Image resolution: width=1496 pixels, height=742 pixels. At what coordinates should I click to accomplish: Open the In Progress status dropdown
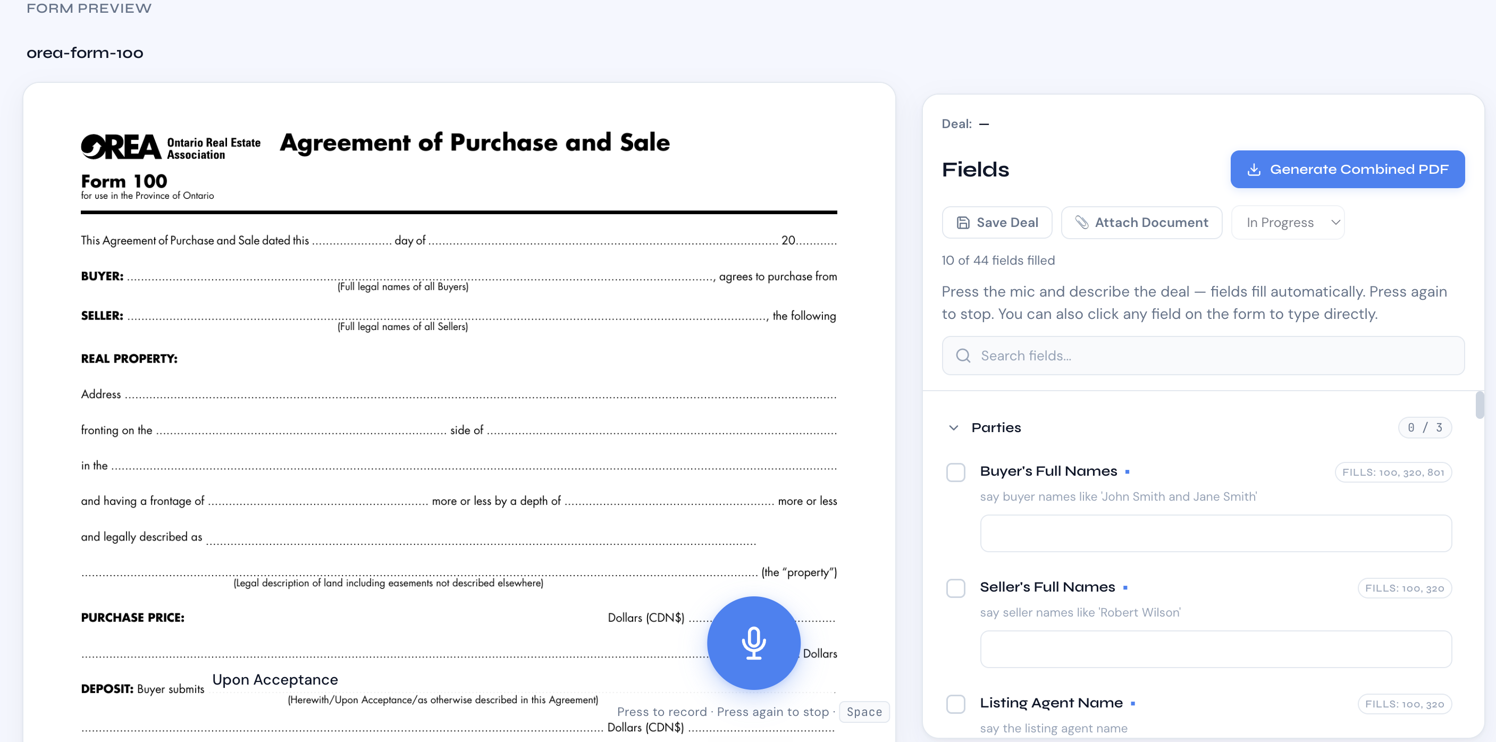pyautogui.click(x=1288, y=222)
